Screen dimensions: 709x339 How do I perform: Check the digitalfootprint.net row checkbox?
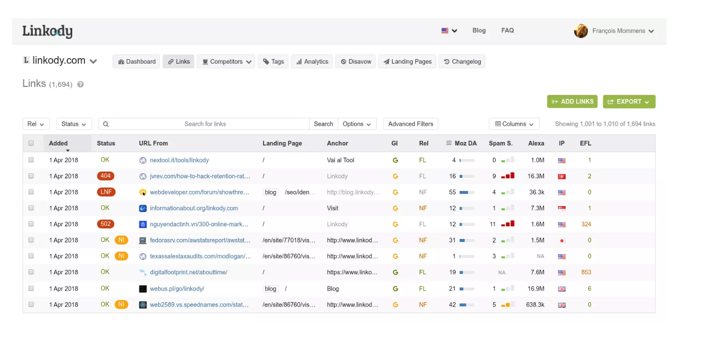31,272
